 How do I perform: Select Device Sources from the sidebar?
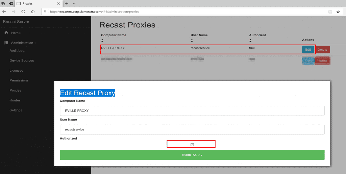pos(22,60)
